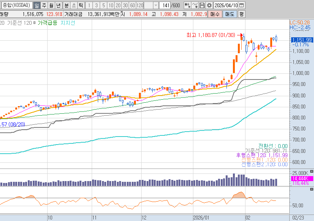314x221 pixels.
Task: Select the 30 interval button
Action: (125, 5)
